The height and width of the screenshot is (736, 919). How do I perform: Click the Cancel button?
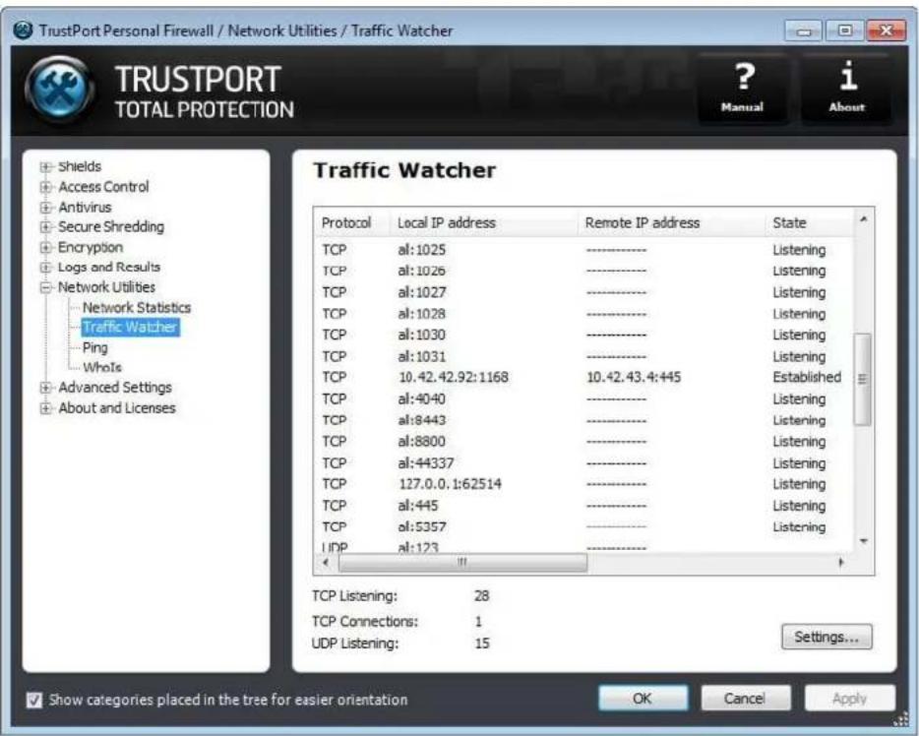coord(746,698)
